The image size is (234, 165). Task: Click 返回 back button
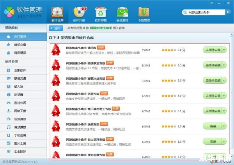point(56,28)
